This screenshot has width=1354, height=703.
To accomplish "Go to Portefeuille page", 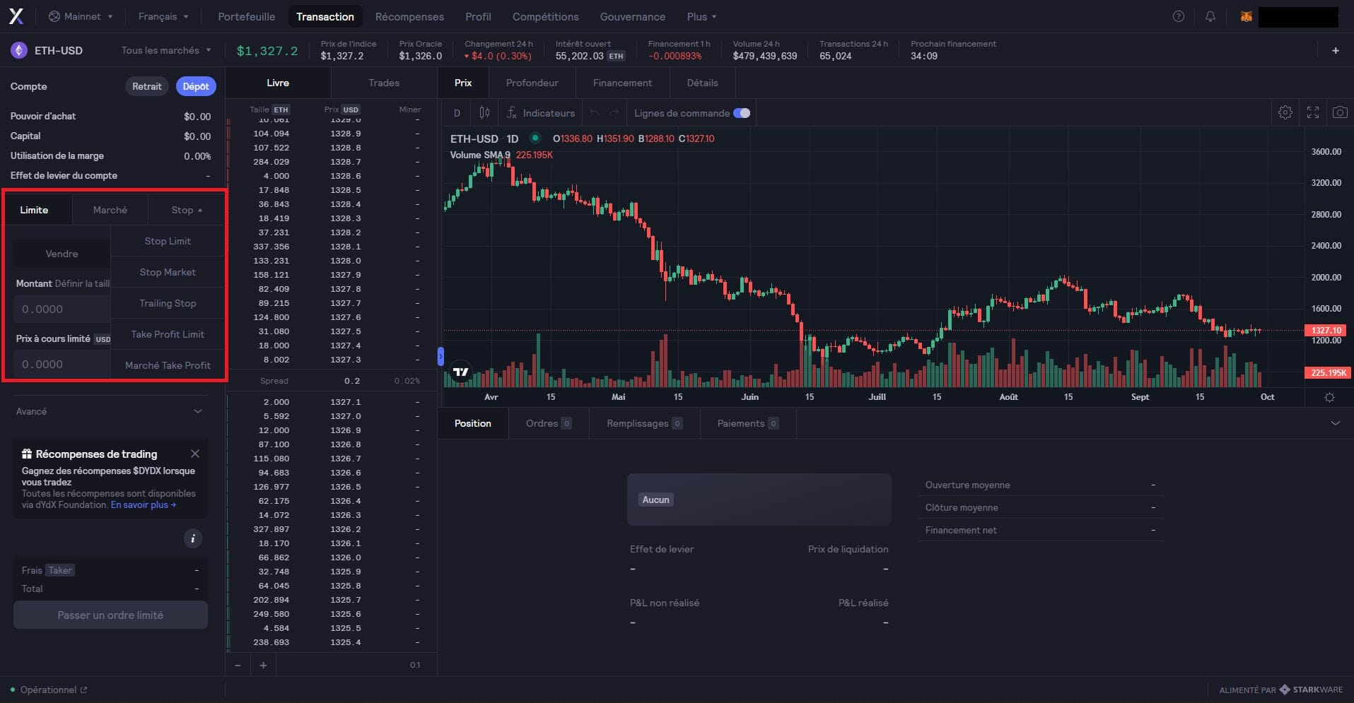I will tap(247, 16).
